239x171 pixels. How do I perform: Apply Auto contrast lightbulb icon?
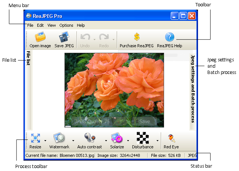(90, 138)
